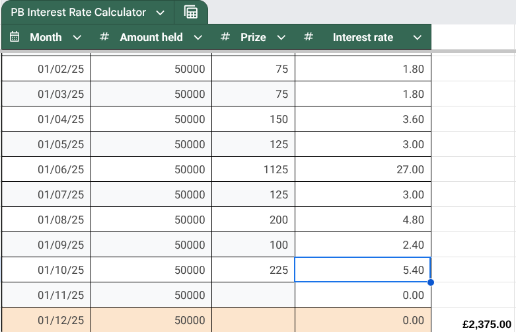516x332 pixels.
Task: Click the number type icon for Amount held
Action: click(x=104, y=37)
